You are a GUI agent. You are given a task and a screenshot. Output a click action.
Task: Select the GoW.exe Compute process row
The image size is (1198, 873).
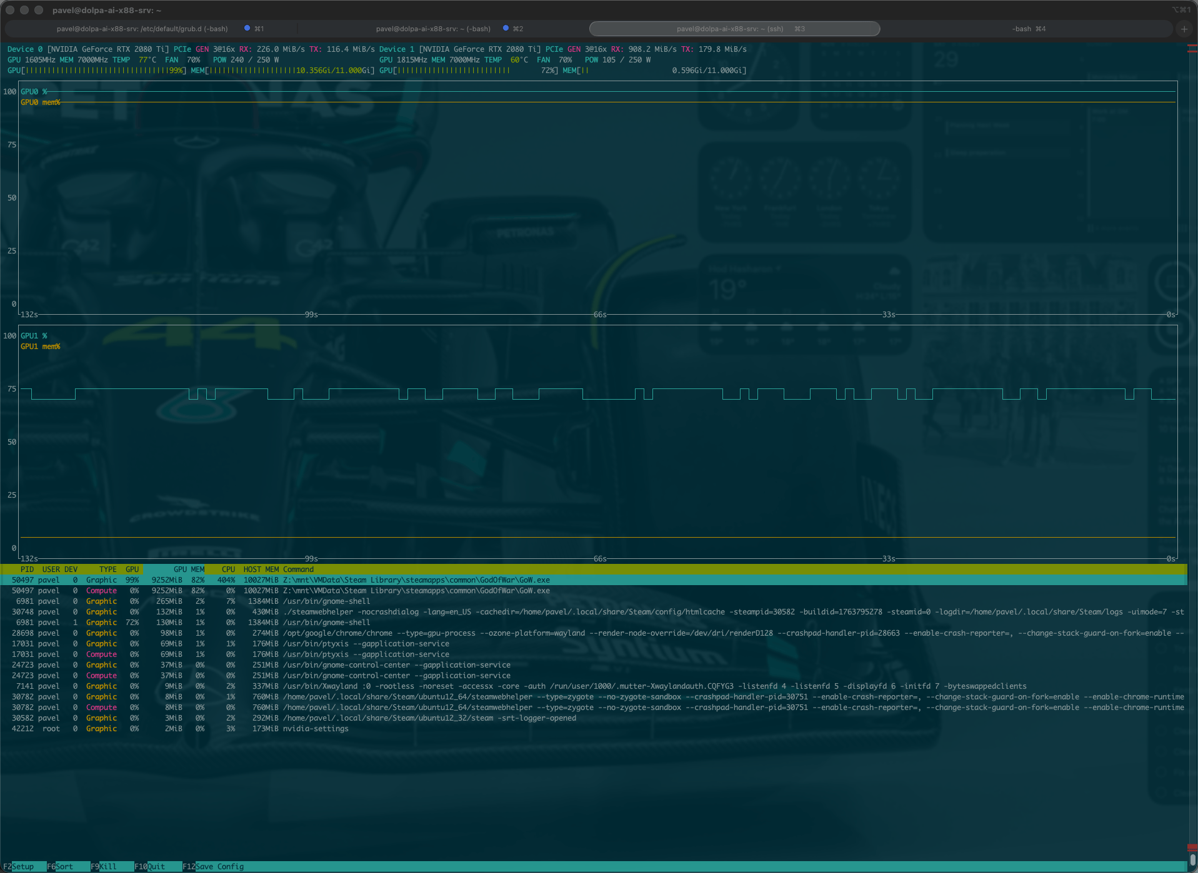[416, 591]
